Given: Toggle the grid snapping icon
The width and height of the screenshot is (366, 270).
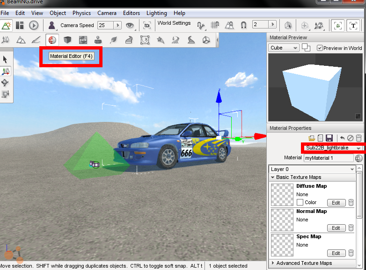Looking at the screenshot, I should (x=214, y=25).
